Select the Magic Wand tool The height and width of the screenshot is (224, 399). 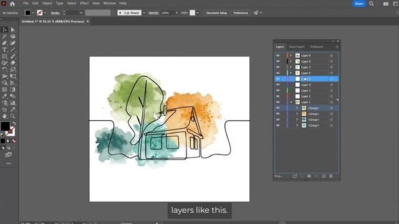click(x=4, y=37)
